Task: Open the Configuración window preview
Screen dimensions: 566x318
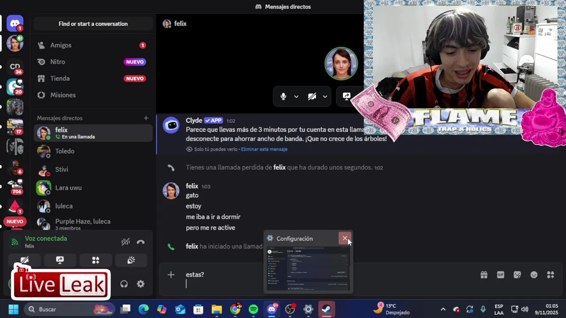Action: (x=308, y=269)
